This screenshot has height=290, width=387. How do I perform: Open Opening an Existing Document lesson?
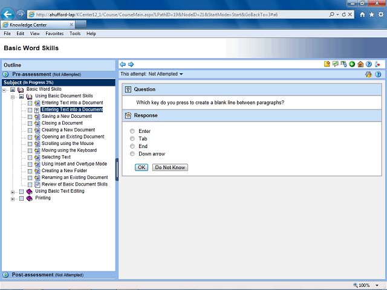coord(73,137)
